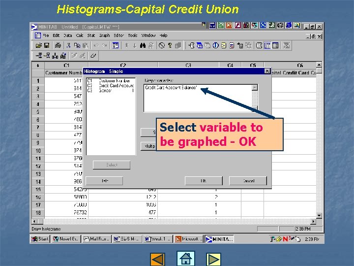354x266 pixels.
Task: Open the Stat menu
Action: [91, 35]
